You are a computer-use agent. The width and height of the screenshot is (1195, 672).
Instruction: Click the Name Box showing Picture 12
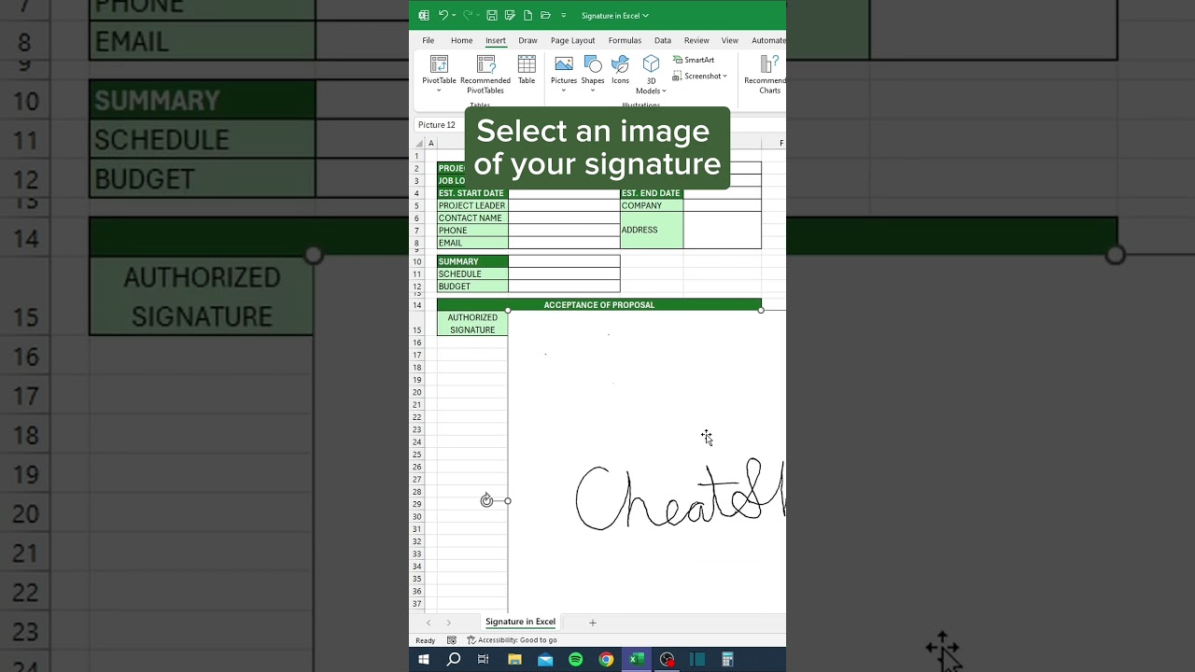coord(439,124)
